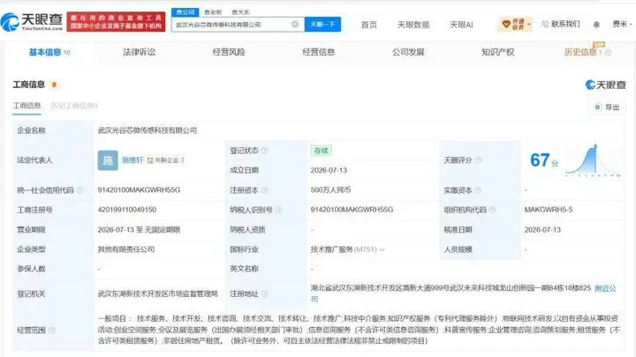Click the 营业期限 value 2026-07-13 至 无固定期限

coord(139,229)
